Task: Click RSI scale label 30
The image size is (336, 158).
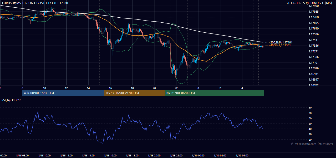Action: (x=310, y=134)
